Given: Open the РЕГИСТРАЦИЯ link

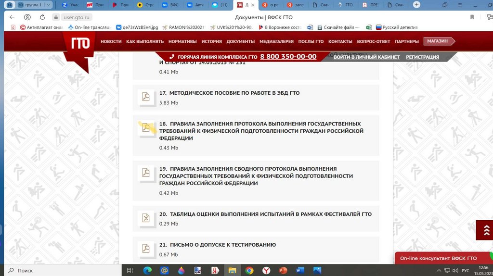Looking at the screenshot, I should coord(422,57).
